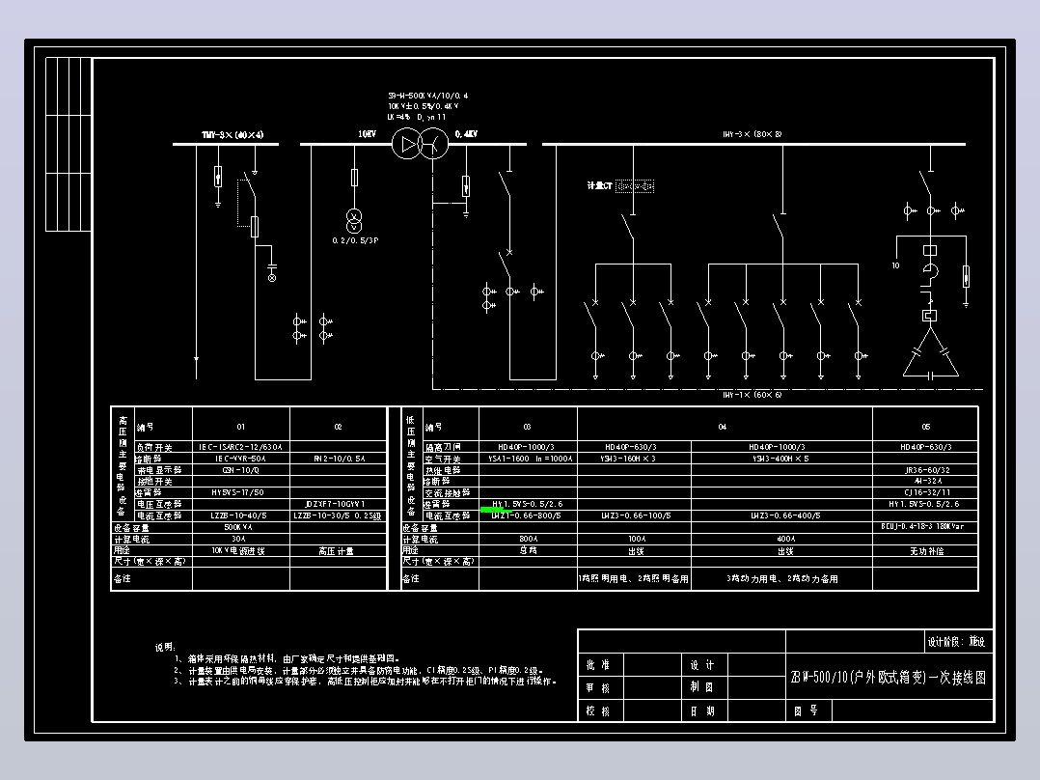
Task: Select cell 'RN2-10/0.5A'
Action: pos(339,459)
